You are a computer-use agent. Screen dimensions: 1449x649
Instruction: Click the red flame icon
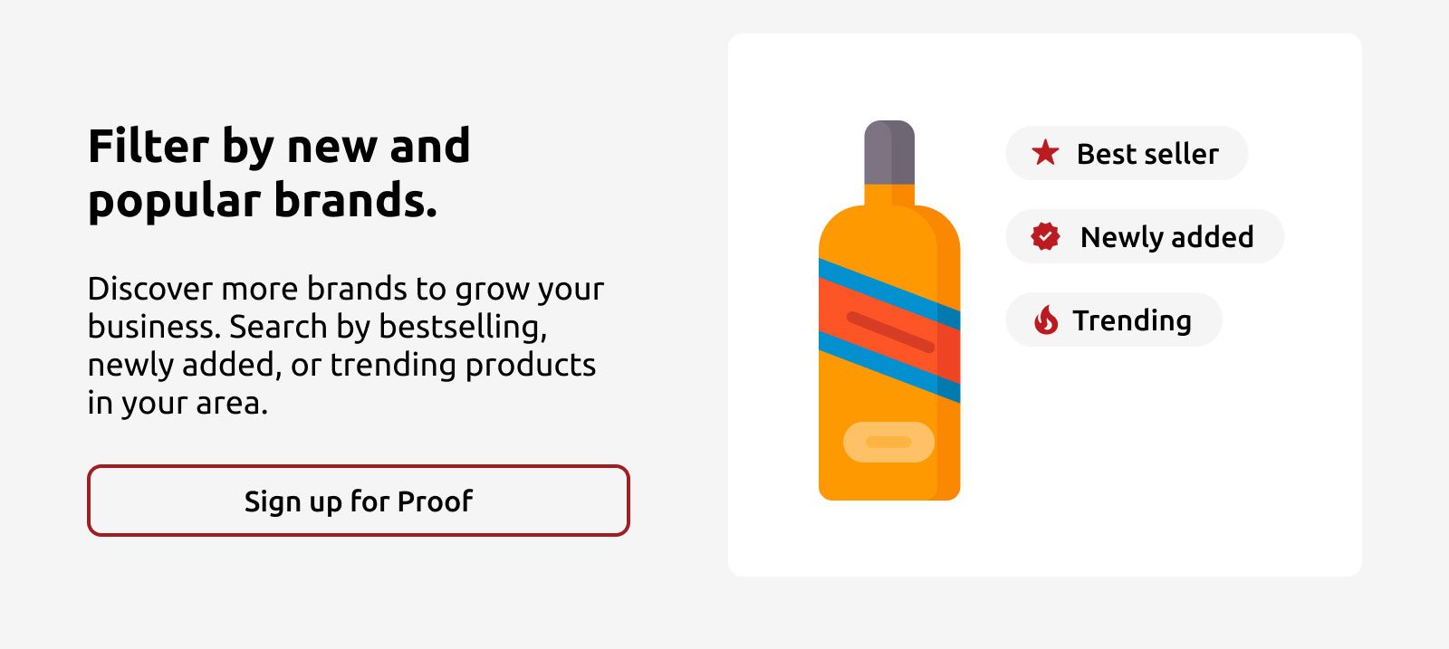click(1046, 320)
